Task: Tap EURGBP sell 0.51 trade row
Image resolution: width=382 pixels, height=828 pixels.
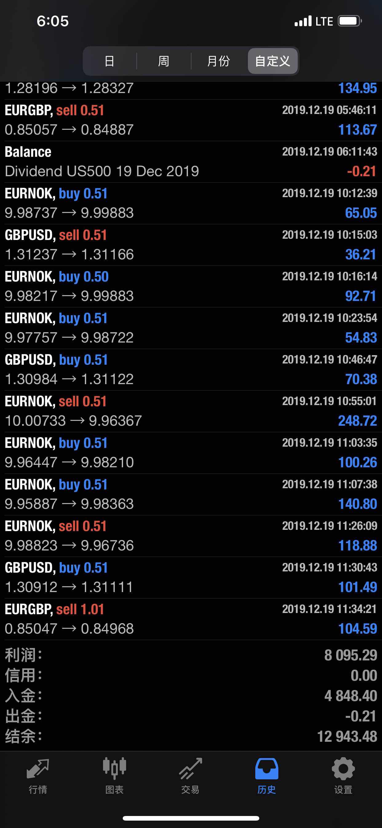Action: 191,120
